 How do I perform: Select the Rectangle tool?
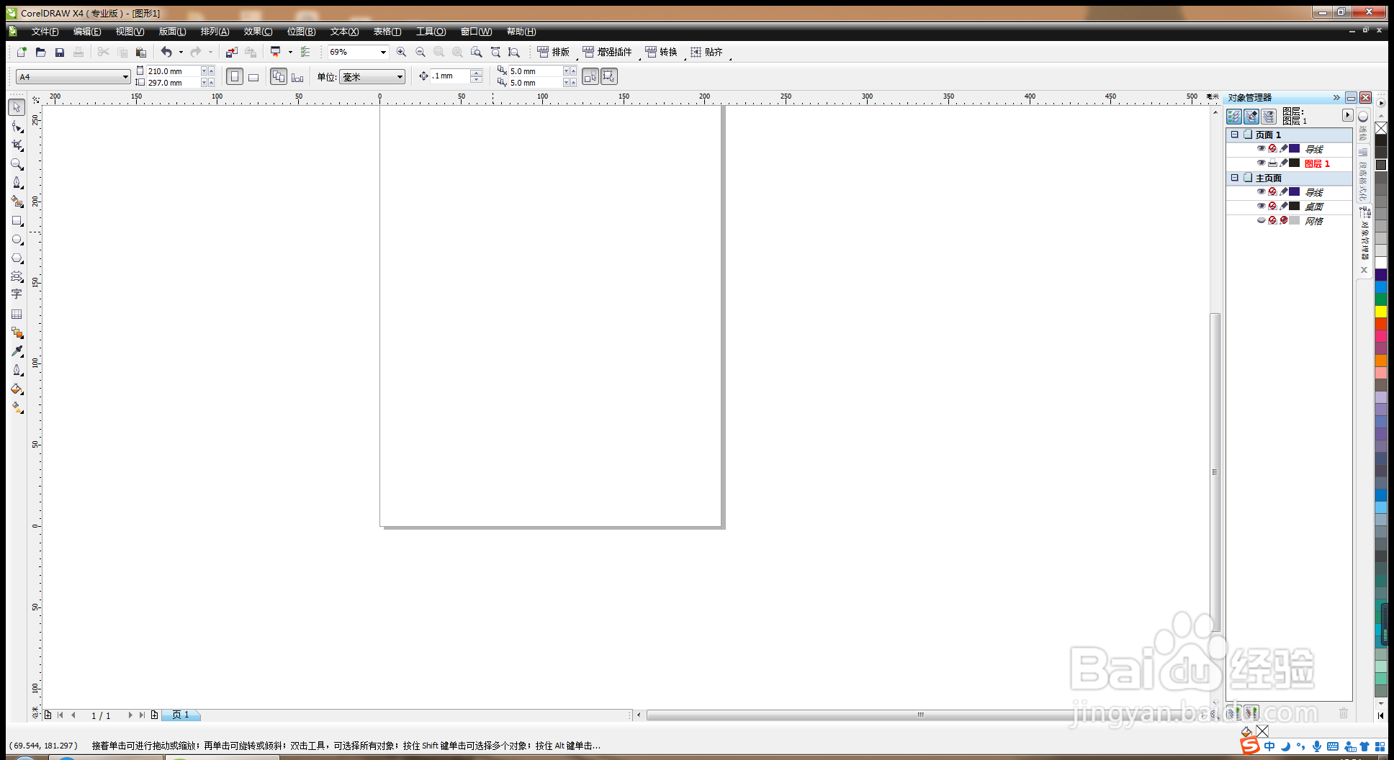click(x=17, y=220)
